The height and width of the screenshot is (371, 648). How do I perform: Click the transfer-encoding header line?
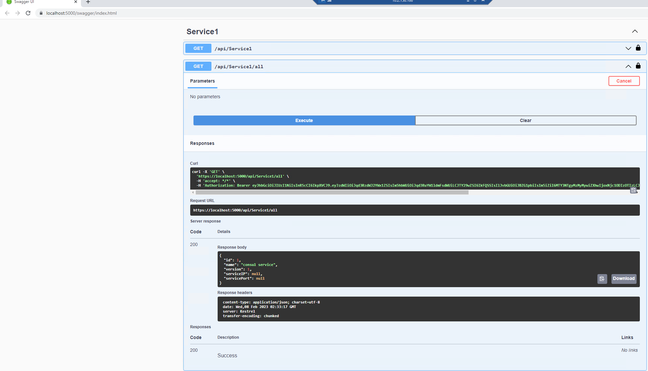[x=251, y=316]
